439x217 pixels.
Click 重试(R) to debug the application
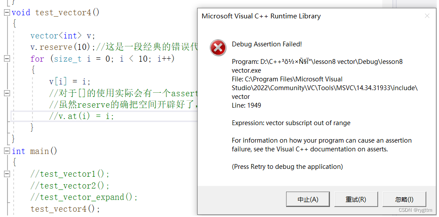[356, 199]
